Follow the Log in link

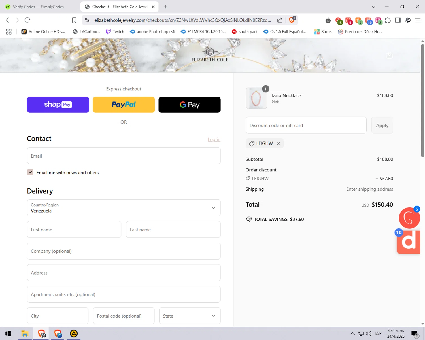214,139
